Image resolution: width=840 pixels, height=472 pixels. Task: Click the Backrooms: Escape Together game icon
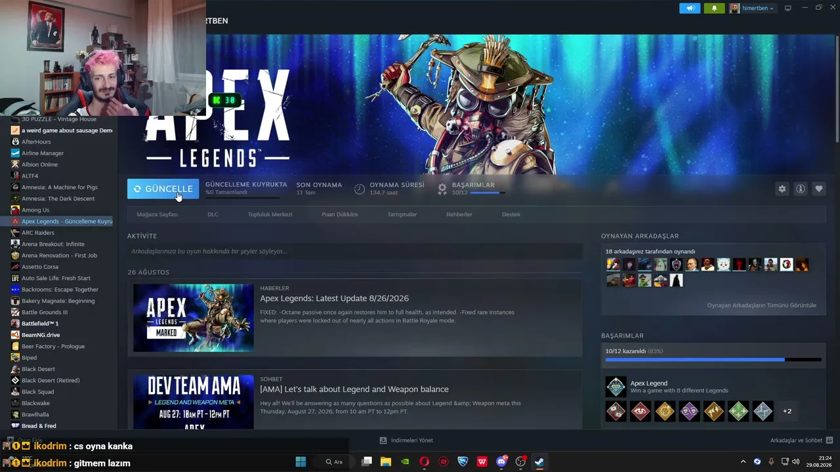(x=15, y=290)
